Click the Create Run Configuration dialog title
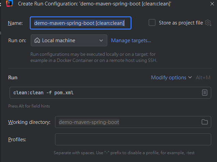The height and width of the screenshot is (162, 217). point(94,3)
